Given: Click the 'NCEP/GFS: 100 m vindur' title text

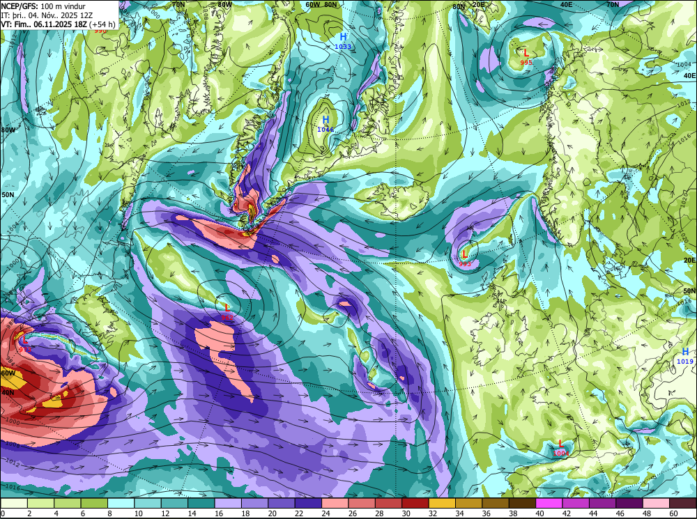Looking at the screenshot, I should coord(43,6).
